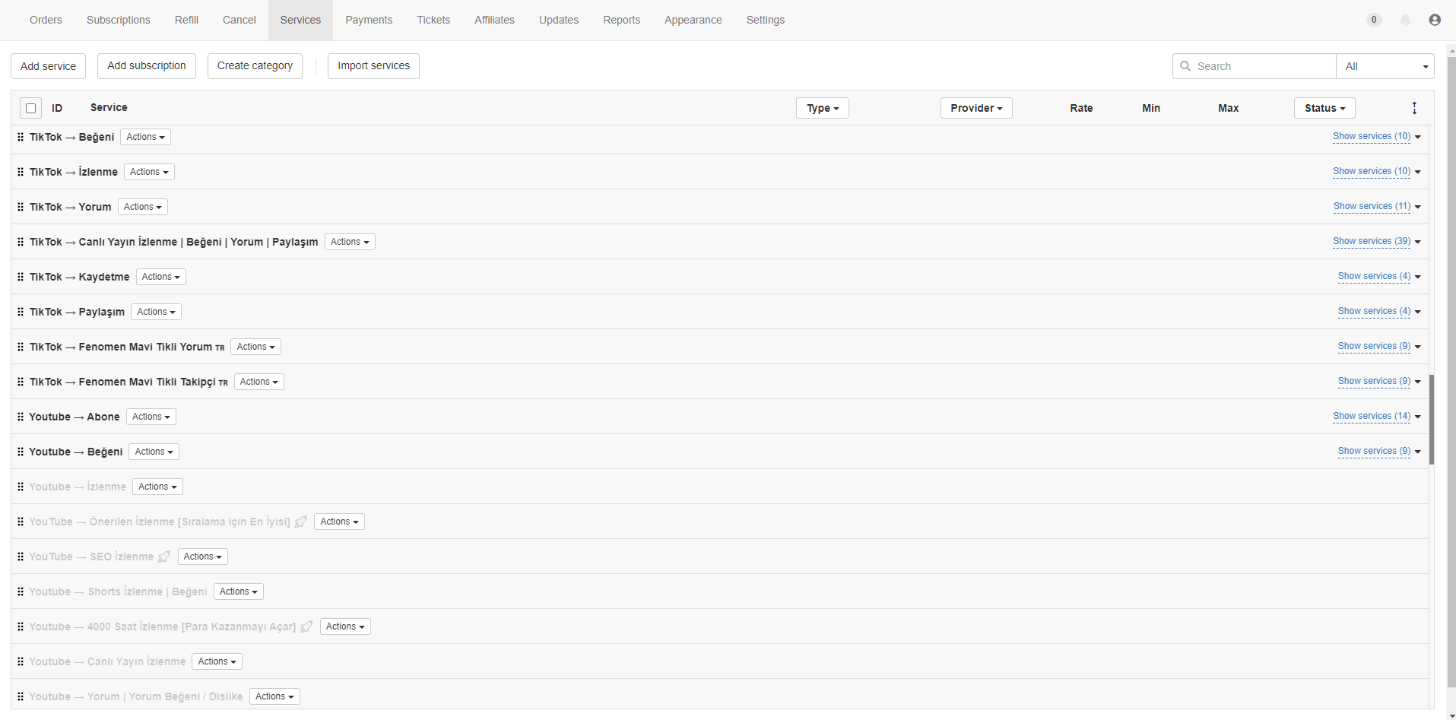The image size is (1456, 720).
Task: Grab drag handle of TikTok Fenomen Mavi Tikli Takipçi
Action: pyautogui.click(x=21, y=382)
